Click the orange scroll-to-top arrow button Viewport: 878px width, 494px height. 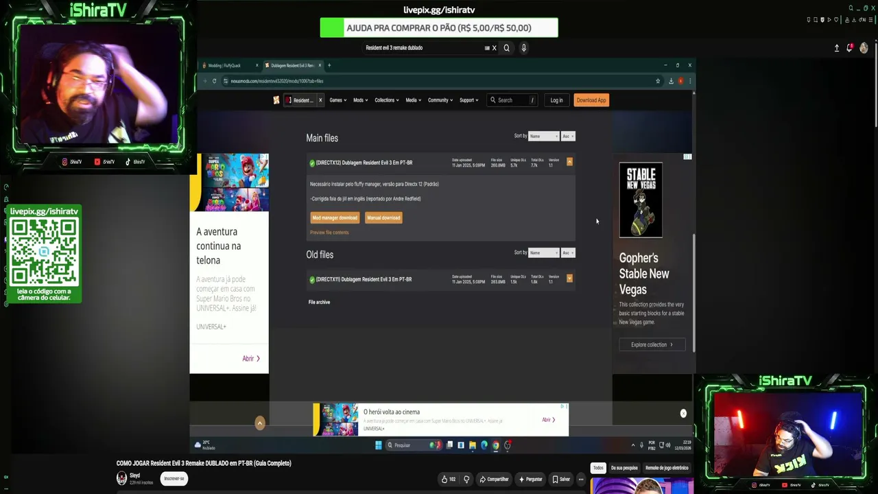(x=260, y=423)
